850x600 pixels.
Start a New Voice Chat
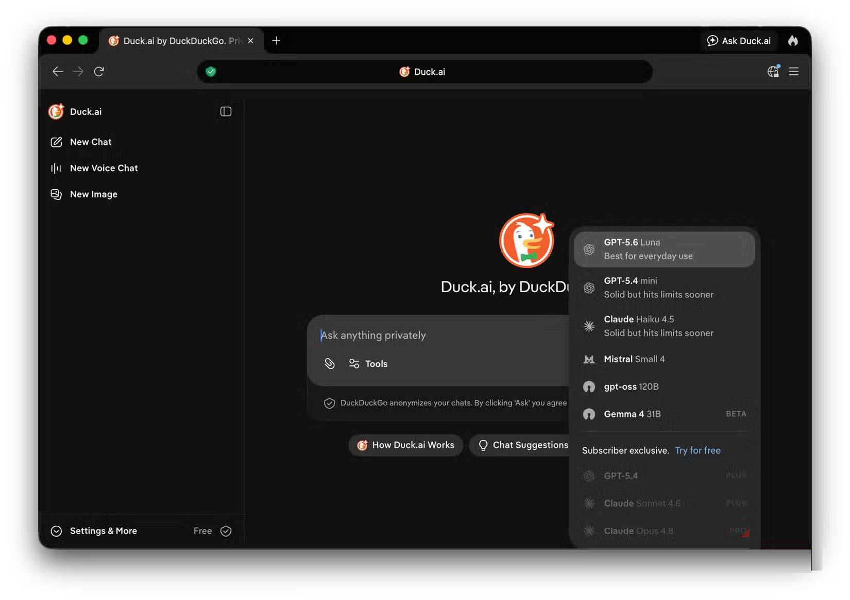point(94,168)
